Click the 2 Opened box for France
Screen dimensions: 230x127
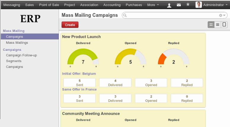[151, 98]
